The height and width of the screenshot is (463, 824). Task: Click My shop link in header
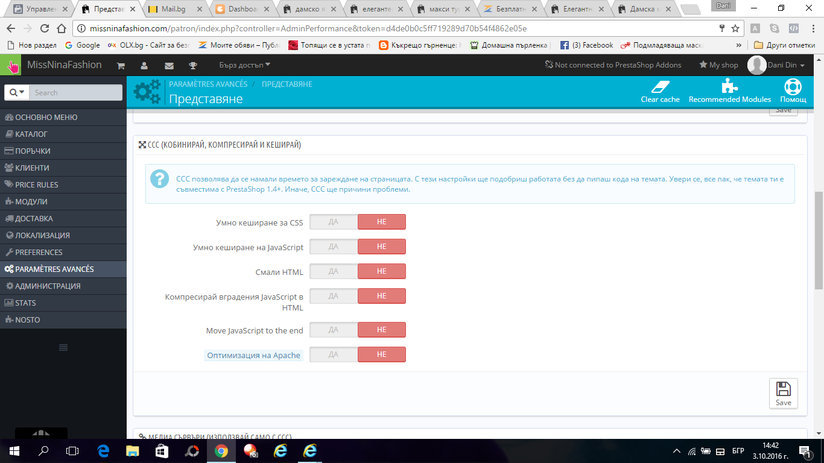pos(718,65)
